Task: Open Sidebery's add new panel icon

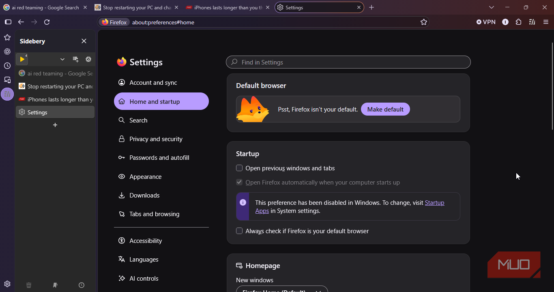Action: (75, 59)
